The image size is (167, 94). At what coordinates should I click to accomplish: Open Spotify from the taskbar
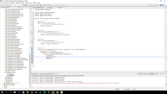45,92
